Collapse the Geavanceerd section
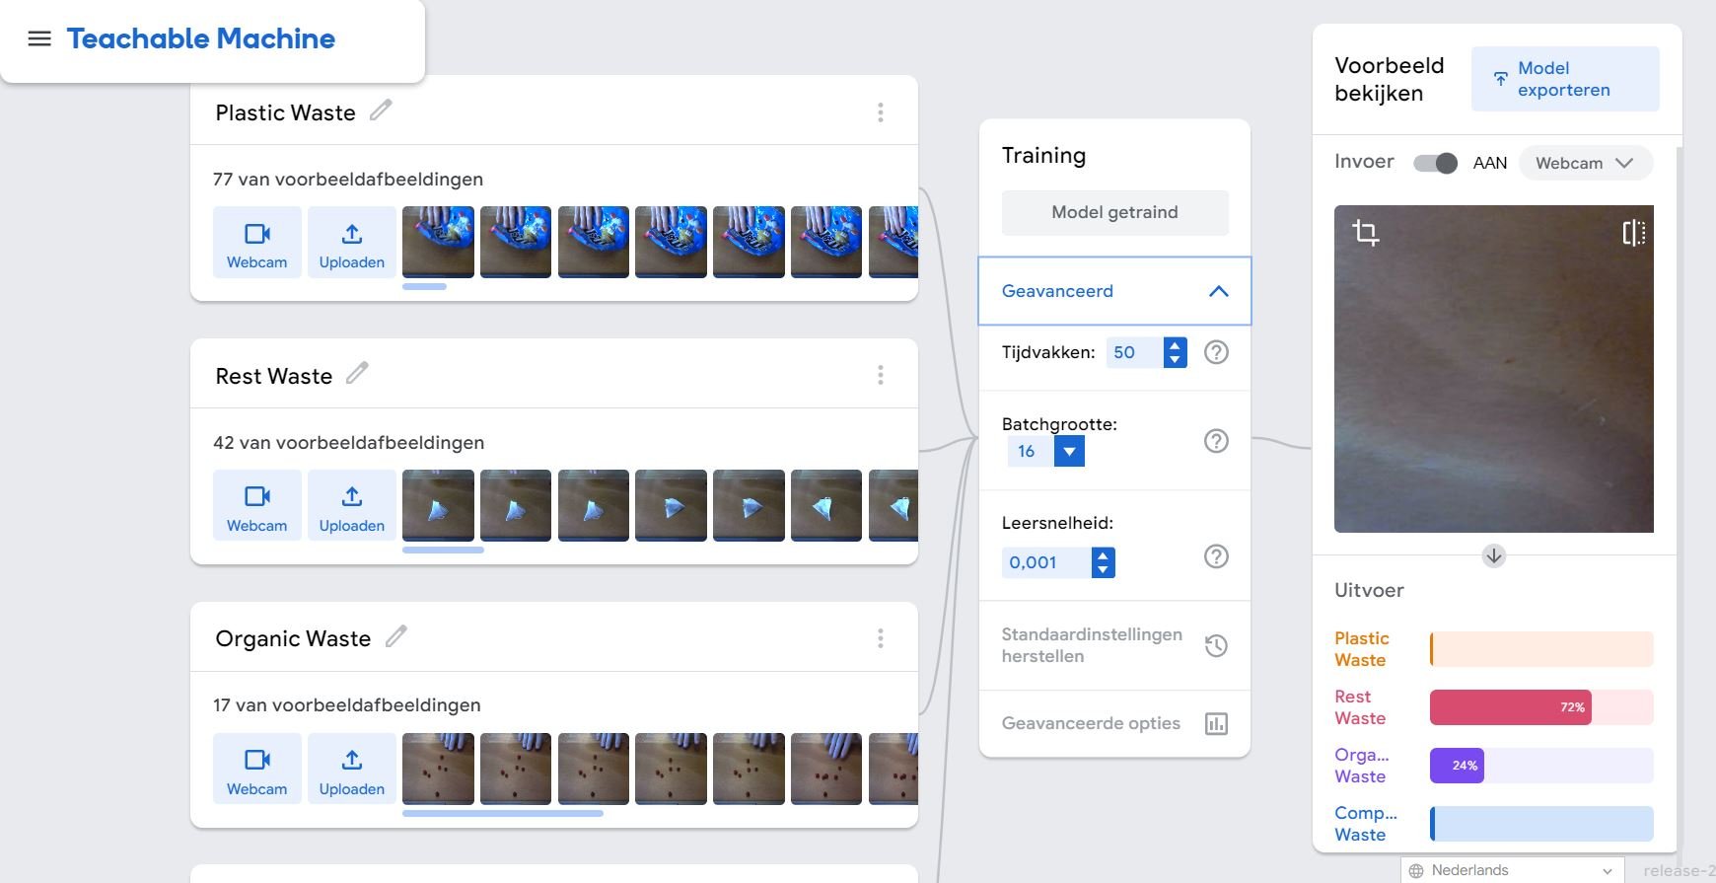Viewport: 1716px width, 883px height. [x=1114, y=291]
